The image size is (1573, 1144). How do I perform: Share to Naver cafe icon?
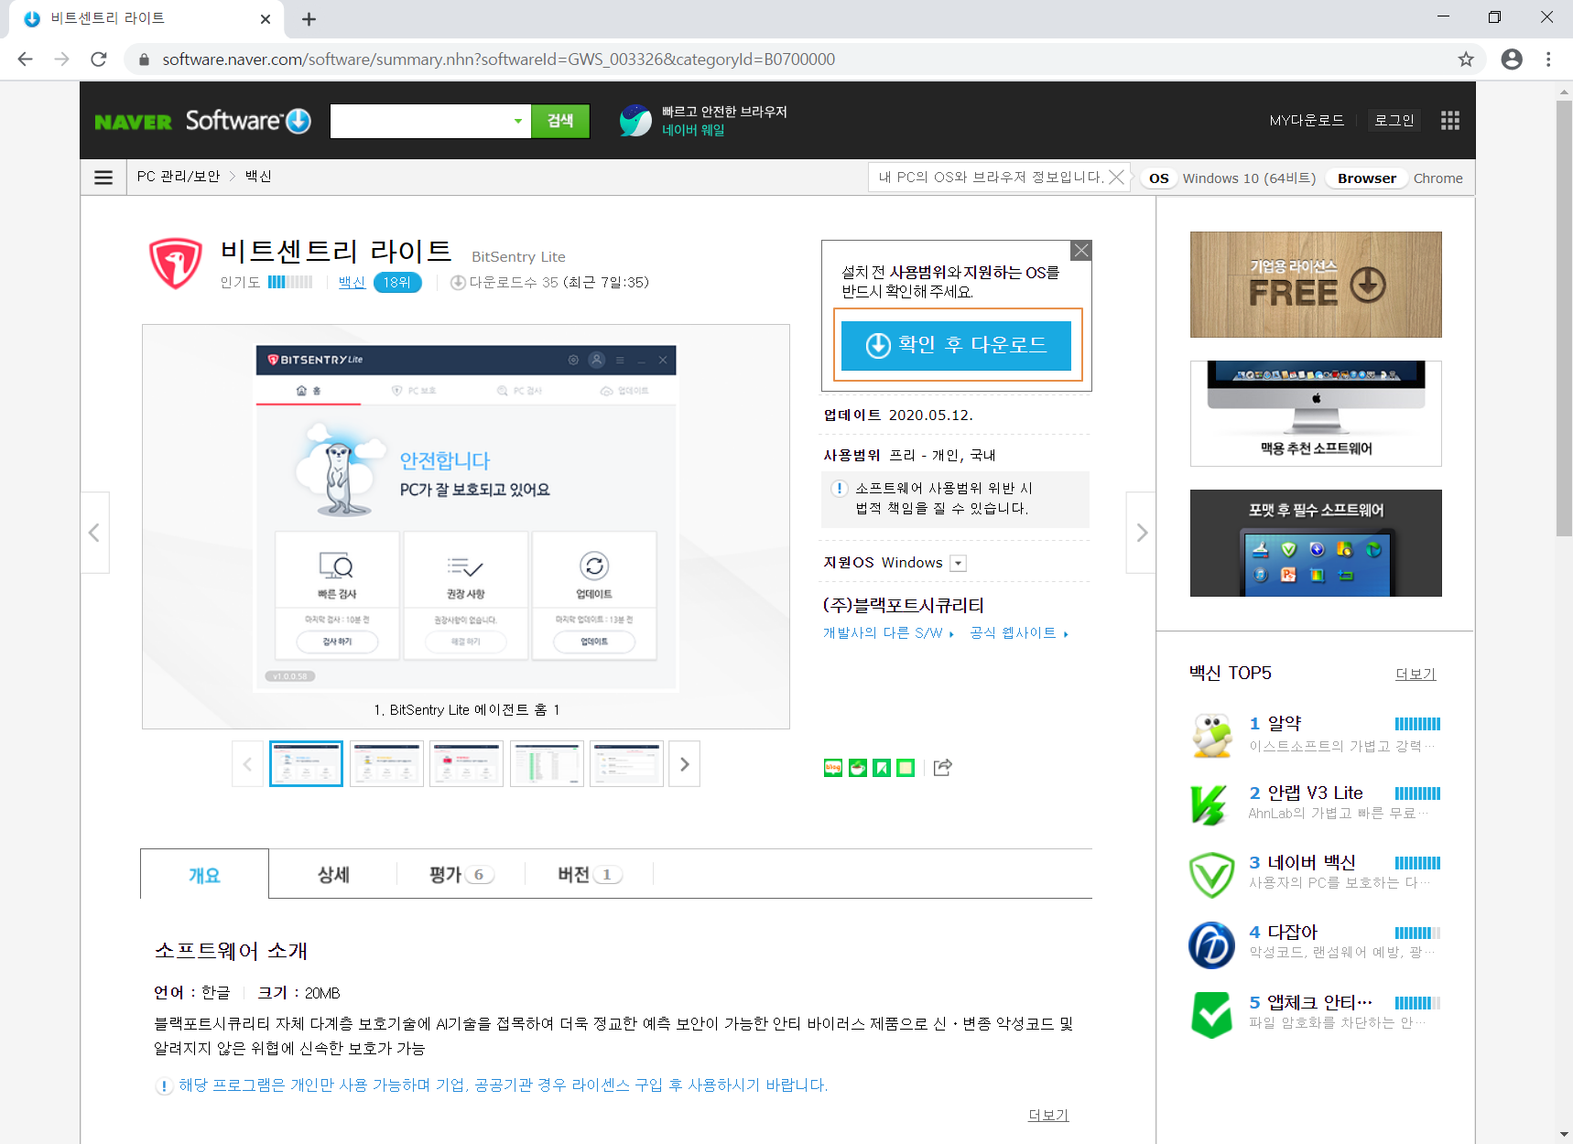click(x=858, y=768)
